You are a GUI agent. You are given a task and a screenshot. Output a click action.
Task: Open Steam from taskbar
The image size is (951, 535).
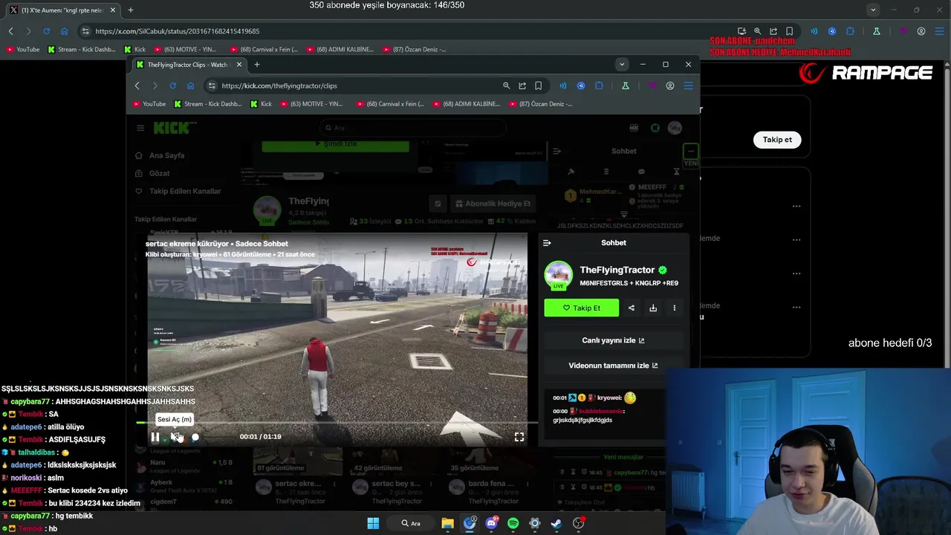point(556,523)
